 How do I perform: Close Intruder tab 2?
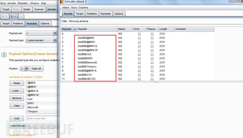coord(15,17)
